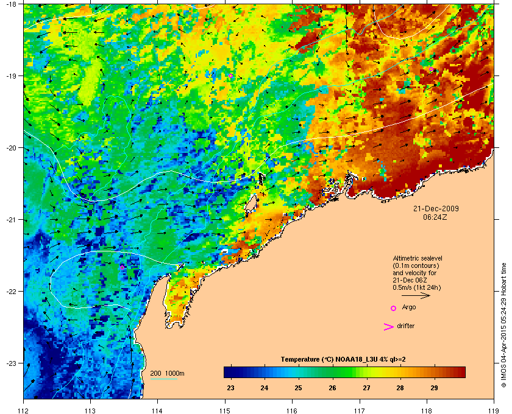
Task: Select the Argo float marker near 113.5E 21.7S
Action: tap(122, 267)
